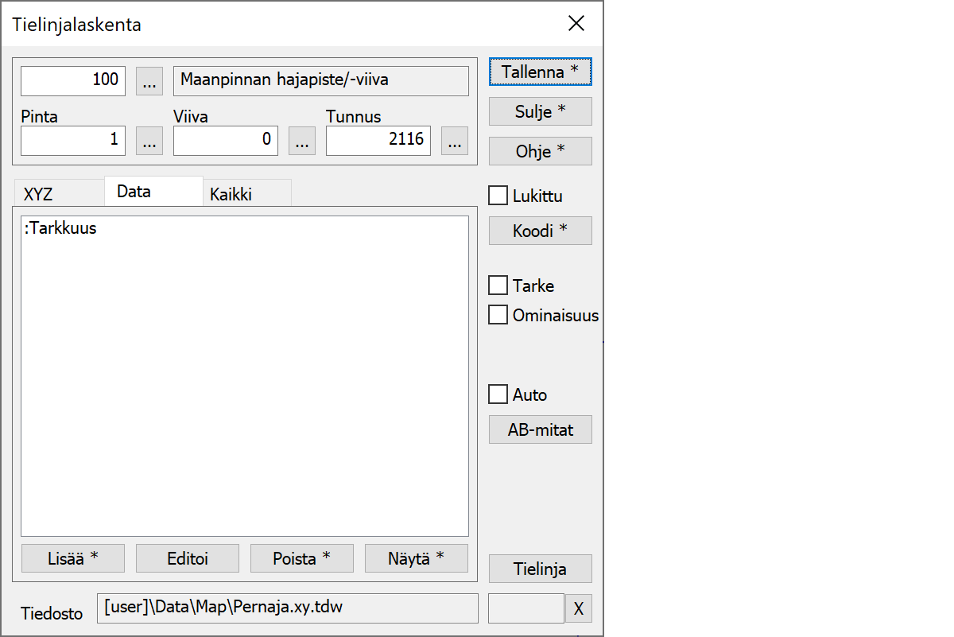Check the Ominaisuus option

498,315
